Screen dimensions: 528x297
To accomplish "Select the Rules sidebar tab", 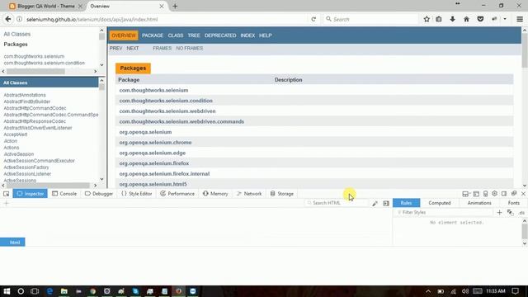I will point(406,203).
